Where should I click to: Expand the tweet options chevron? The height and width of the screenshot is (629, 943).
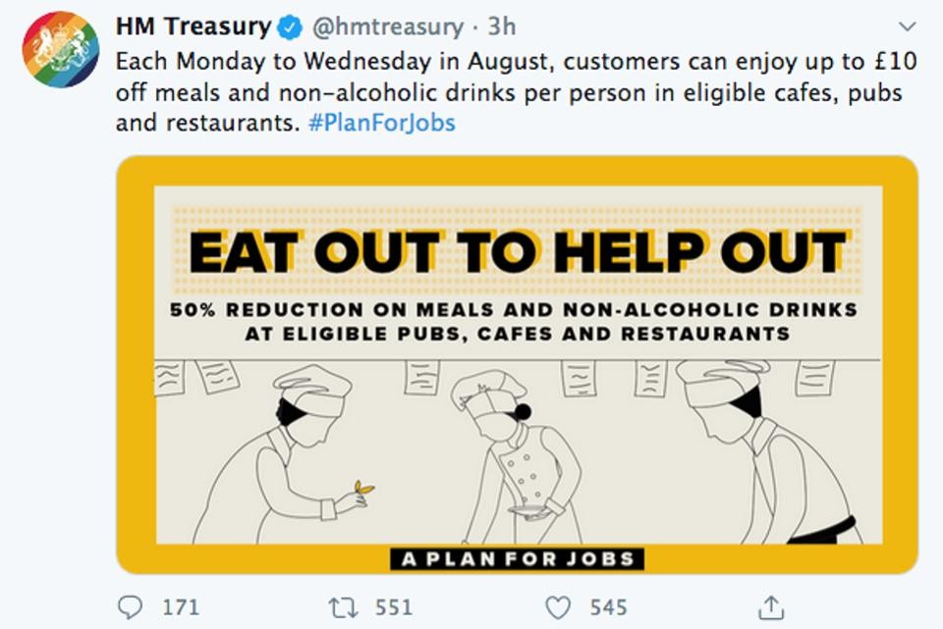(907, 26)
